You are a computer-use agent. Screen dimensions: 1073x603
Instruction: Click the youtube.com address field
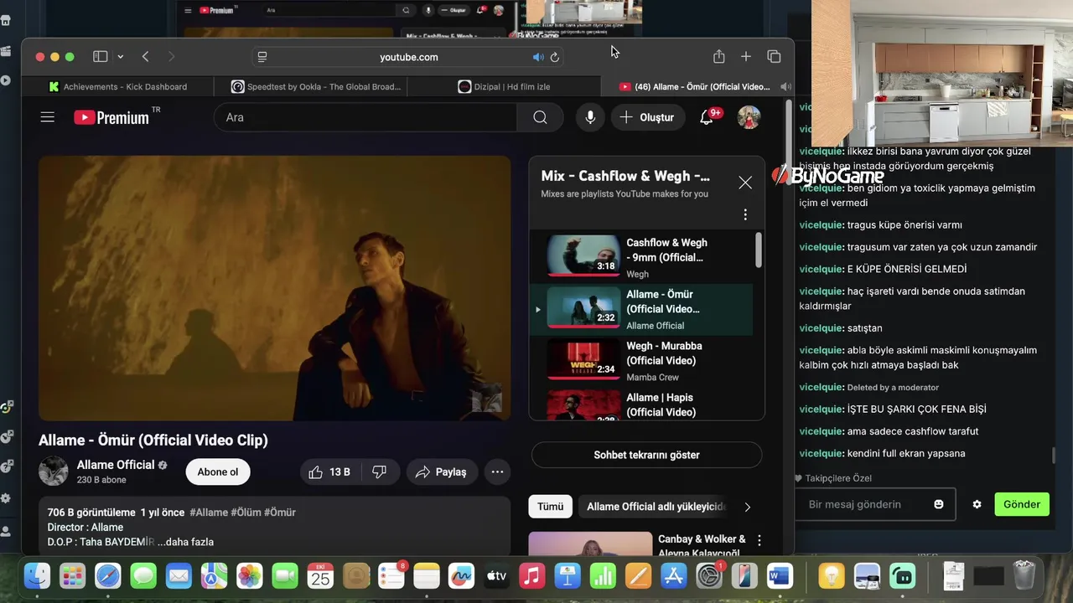point(408,57)
